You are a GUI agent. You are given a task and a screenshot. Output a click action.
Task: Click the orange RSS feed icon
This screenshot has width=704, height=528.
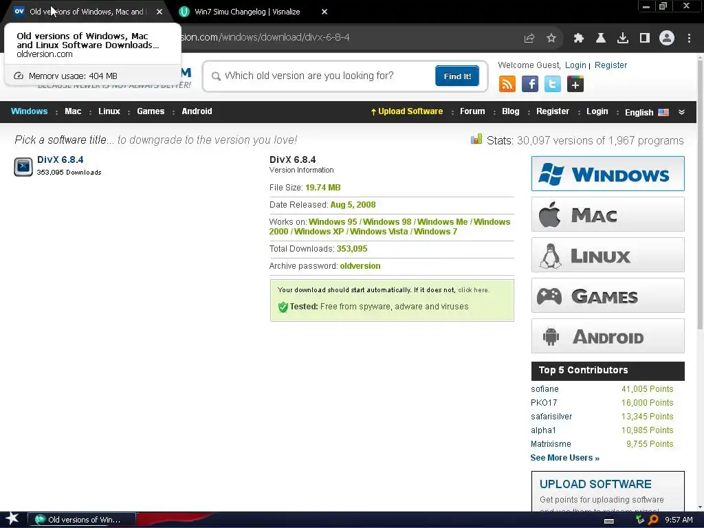[507, 84]
